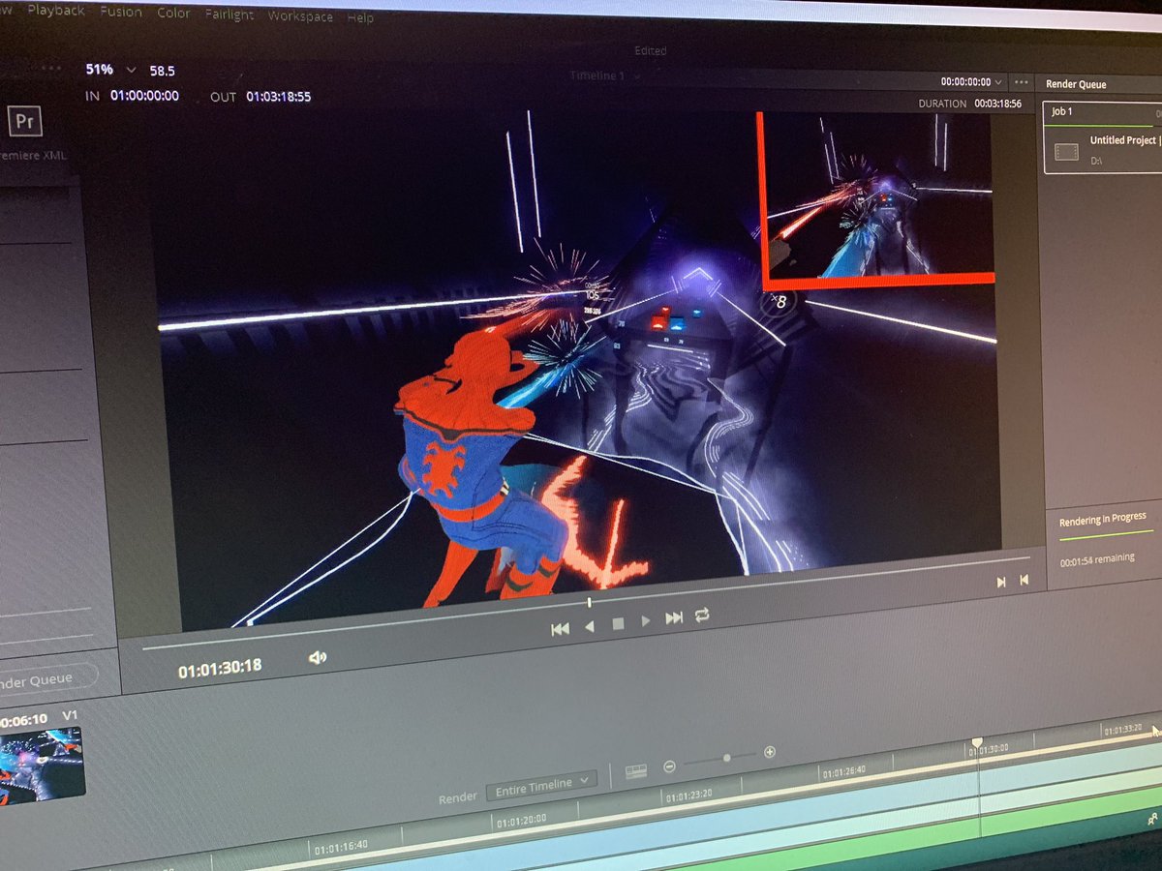Open the Fairlight menu
This screenshot has width=1162, height=871.
click(229, 15)
